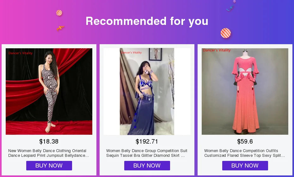Click the $192.71 price
The height and width of the screenshot is (177, 294).
coord(147,142)
